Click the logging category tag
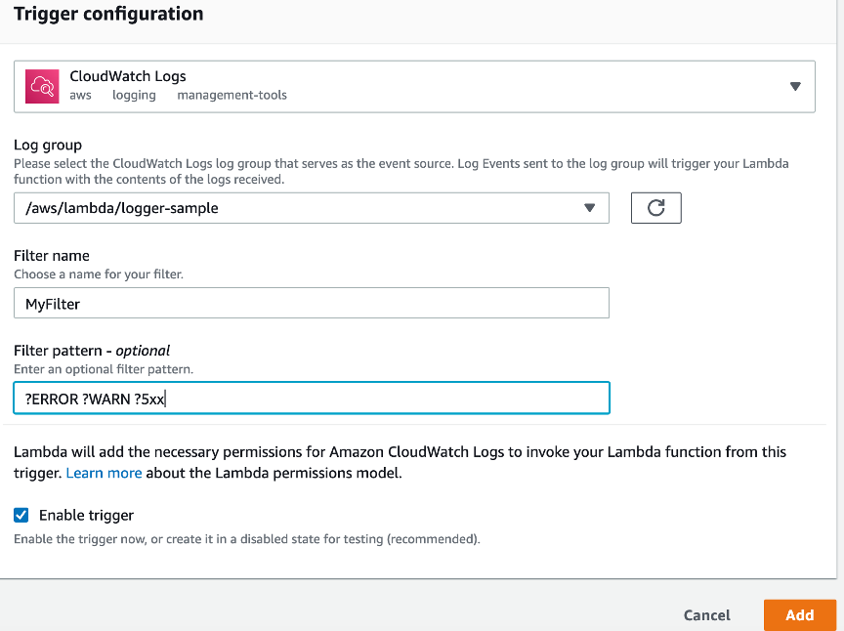The image size is (844, 631). point(134,95)
